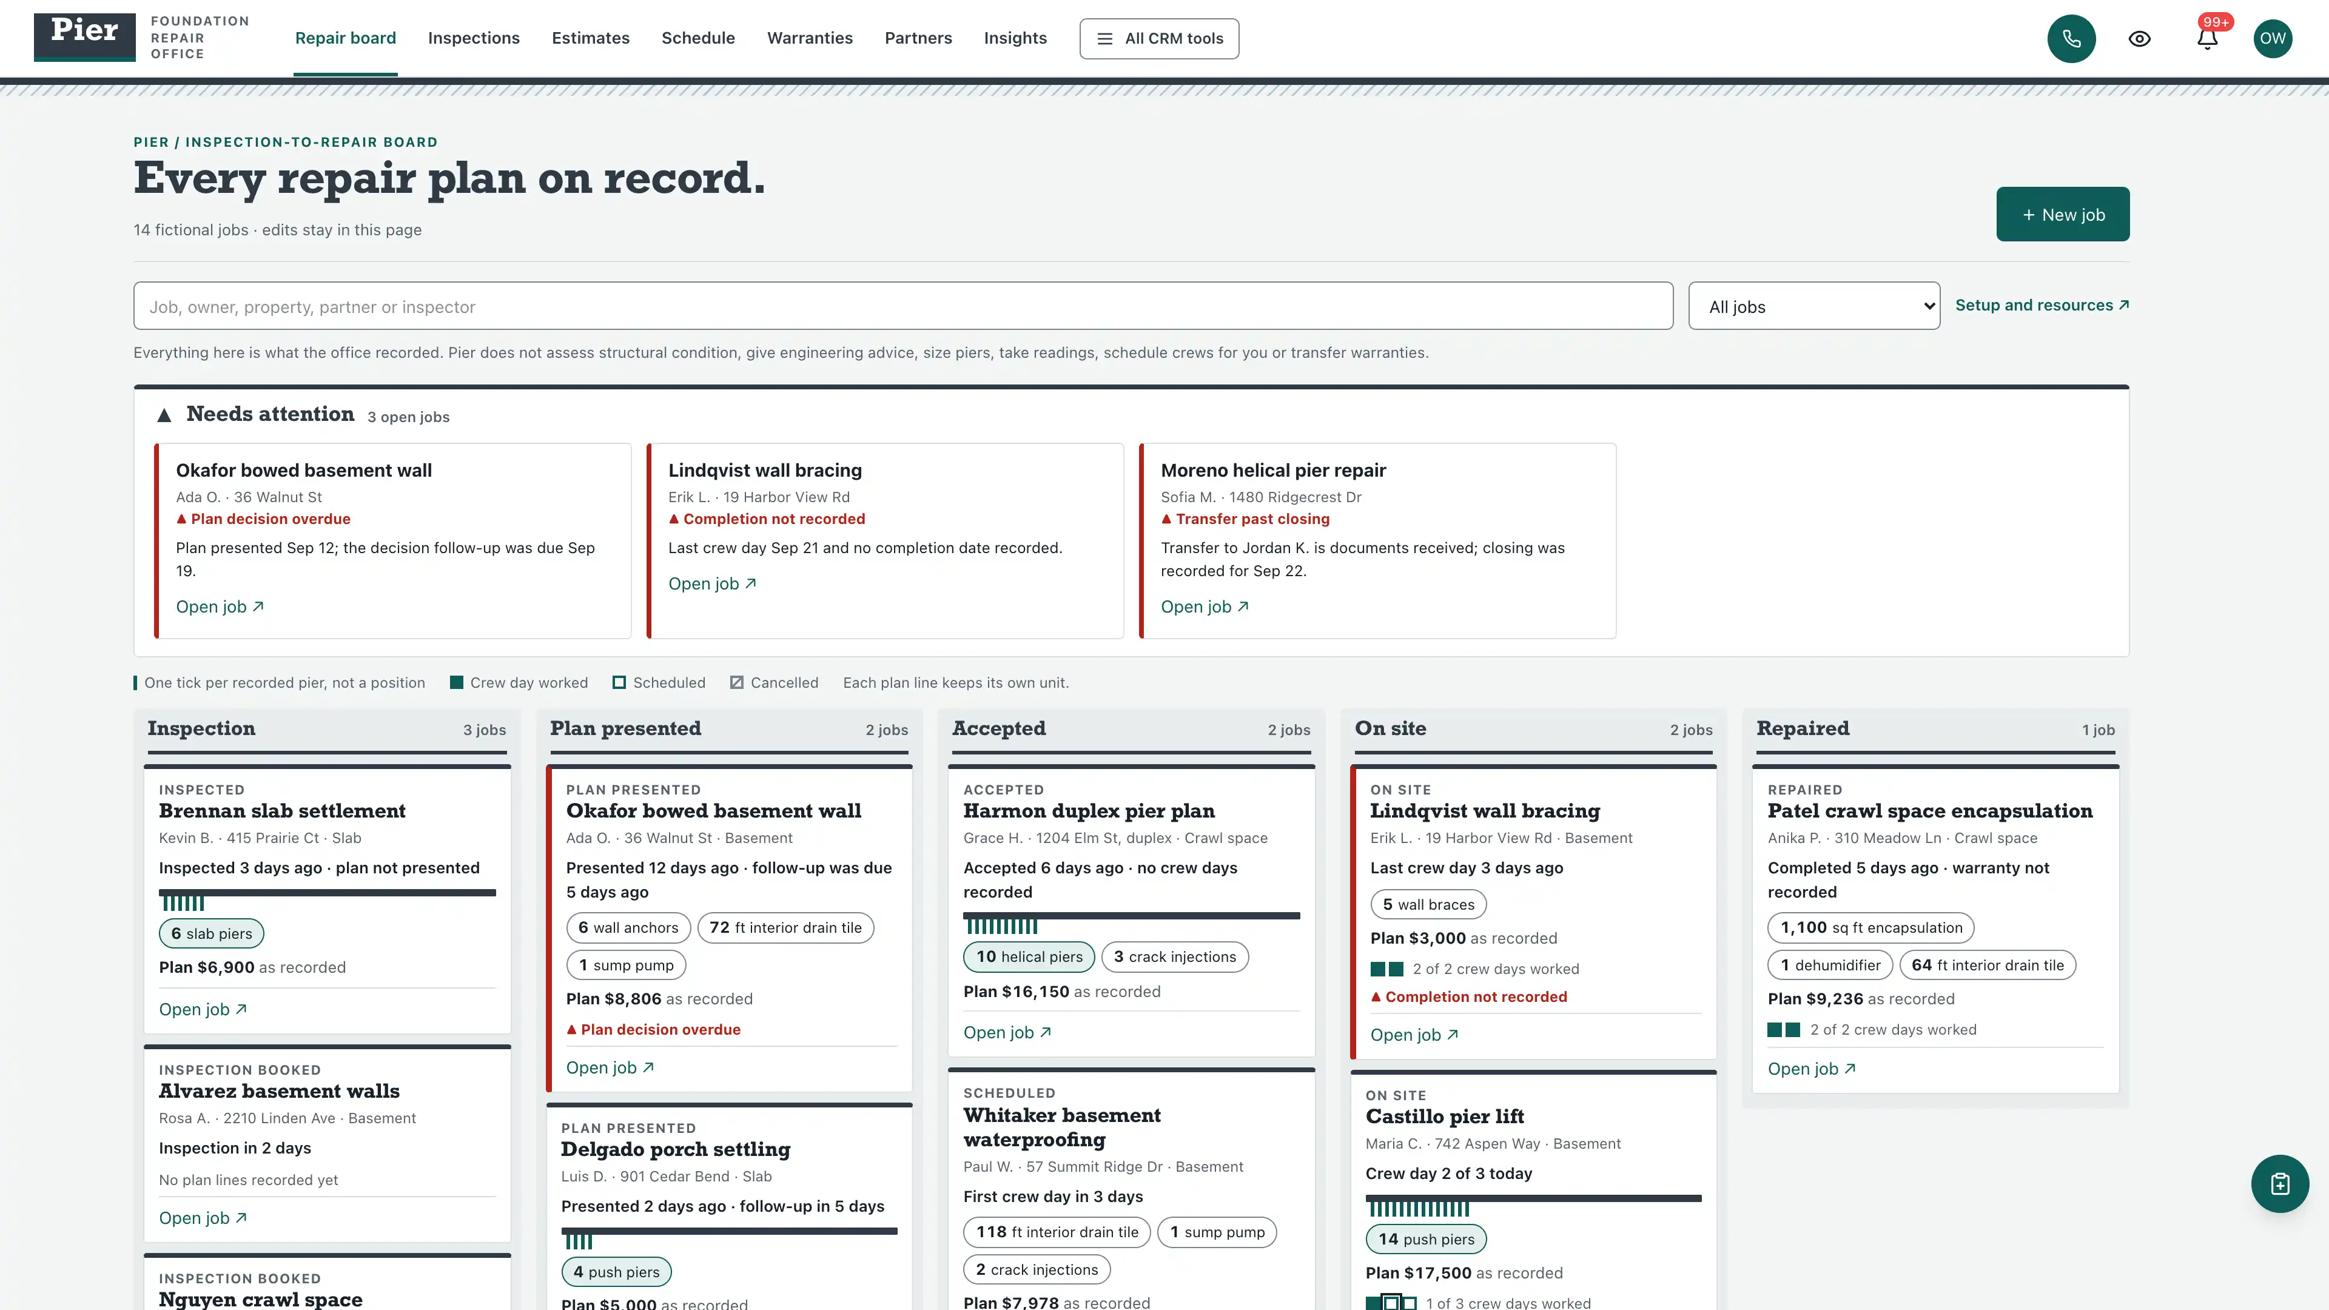
Task: Open job for Lindqvist in Needs attention
Action: point(711,584)
